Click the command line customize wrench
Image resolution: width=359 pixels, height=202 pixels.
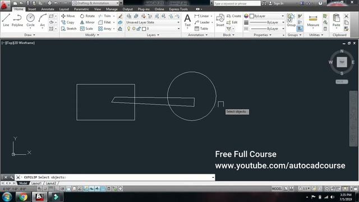(11, 177)
